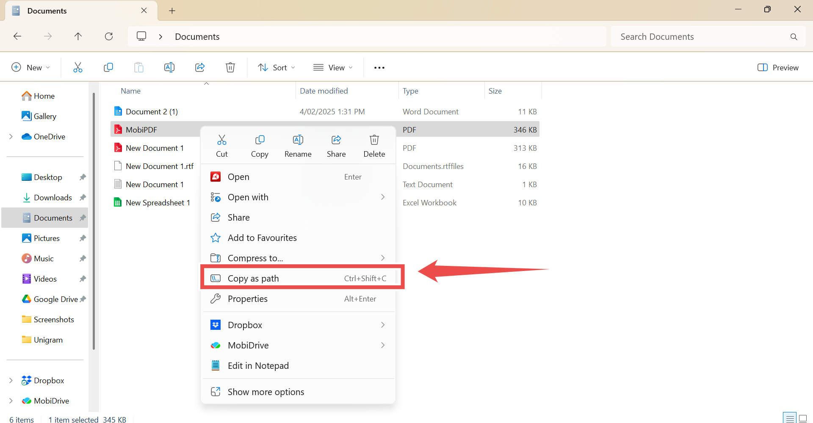Sort by the Date modified column header
This screenshot has width=813, height=423.
[x=324, y=91]
